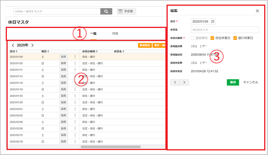Open three-dot menu for 2025/01/04 row
Viewport: 268px width, 155px height.
[75, 57]
